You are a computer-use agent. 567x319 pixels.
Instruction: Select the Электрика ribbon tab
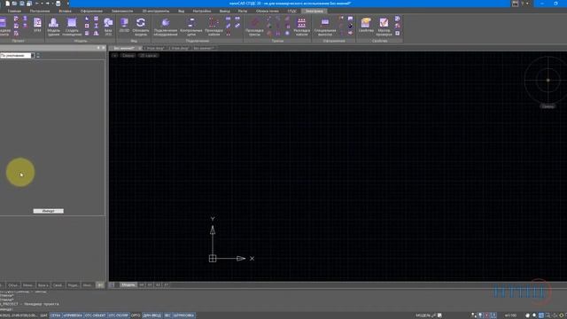coord(315,11)
